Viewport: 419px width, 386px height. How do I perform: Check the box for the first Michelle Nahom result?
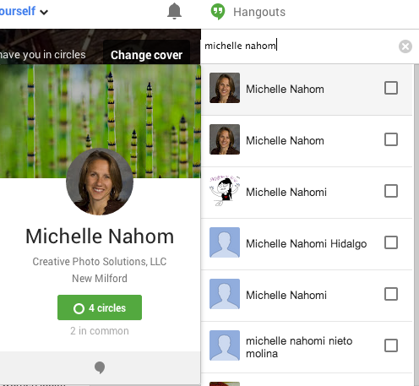(391, 88)
